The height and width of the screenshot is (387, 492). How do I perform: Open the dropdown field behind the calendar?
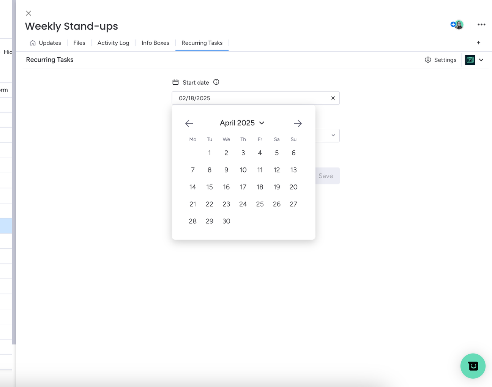pyautogui.click(x=328, y=136)
